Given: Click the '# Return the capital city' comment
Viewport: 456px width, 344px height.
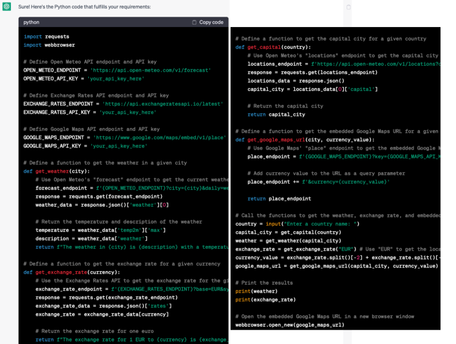Looking at the screenshot, I should click(285, 106).
